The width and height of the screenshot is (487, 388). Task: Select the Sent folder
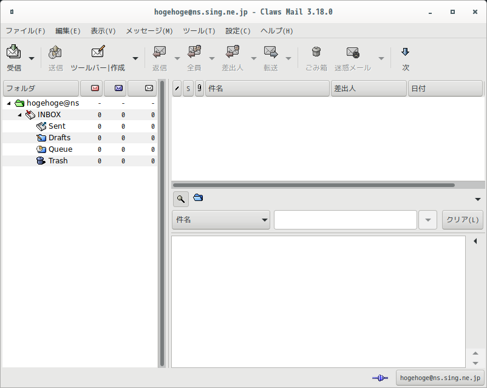tap(57, 126)
